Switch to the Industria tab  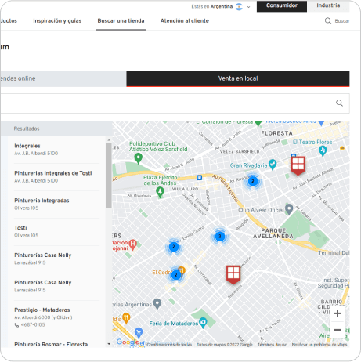[x=328, y=5]
